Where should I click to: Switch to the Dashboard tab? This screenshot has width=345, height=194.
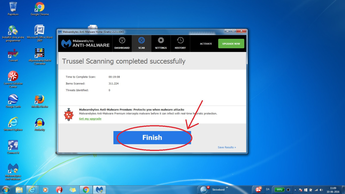pos(122,43)
